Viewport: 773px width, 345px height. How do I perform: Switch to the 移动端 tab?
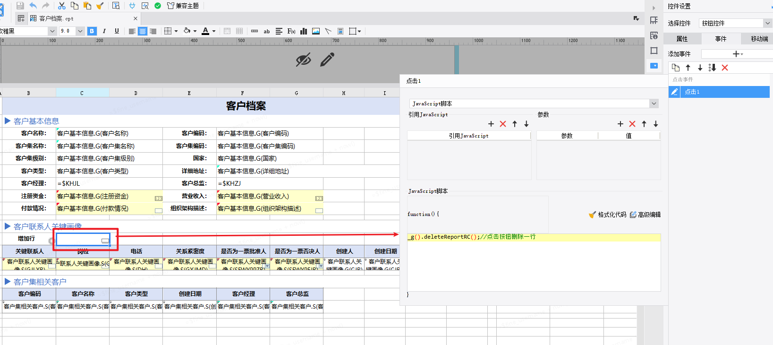click(x=759, y=39)
